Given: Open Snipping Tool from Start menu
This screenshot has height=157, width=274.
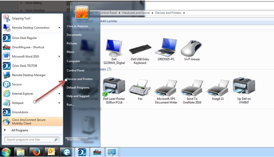Looking at the screenshot, I should (x=32, y=18).
